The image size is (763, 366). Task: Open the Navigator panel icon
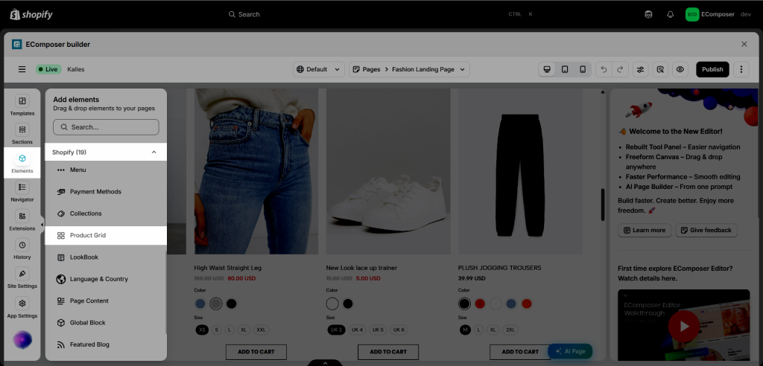click(x=22, y=191)
